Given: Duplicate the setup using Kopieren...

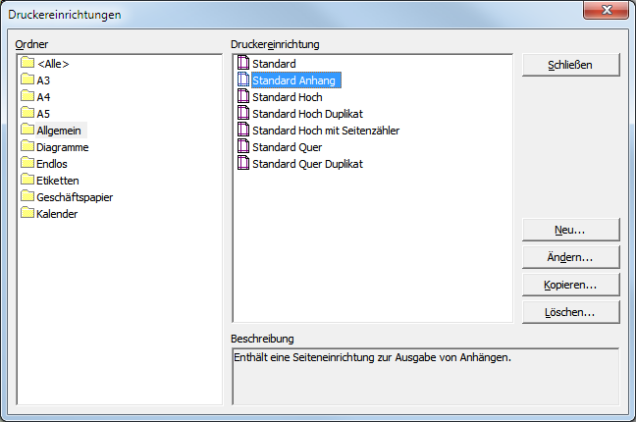Looking at the screenshot, I should pos(570,285).
